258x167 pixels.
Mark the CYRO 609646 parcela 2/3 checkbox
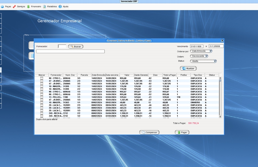coord(42,94)
